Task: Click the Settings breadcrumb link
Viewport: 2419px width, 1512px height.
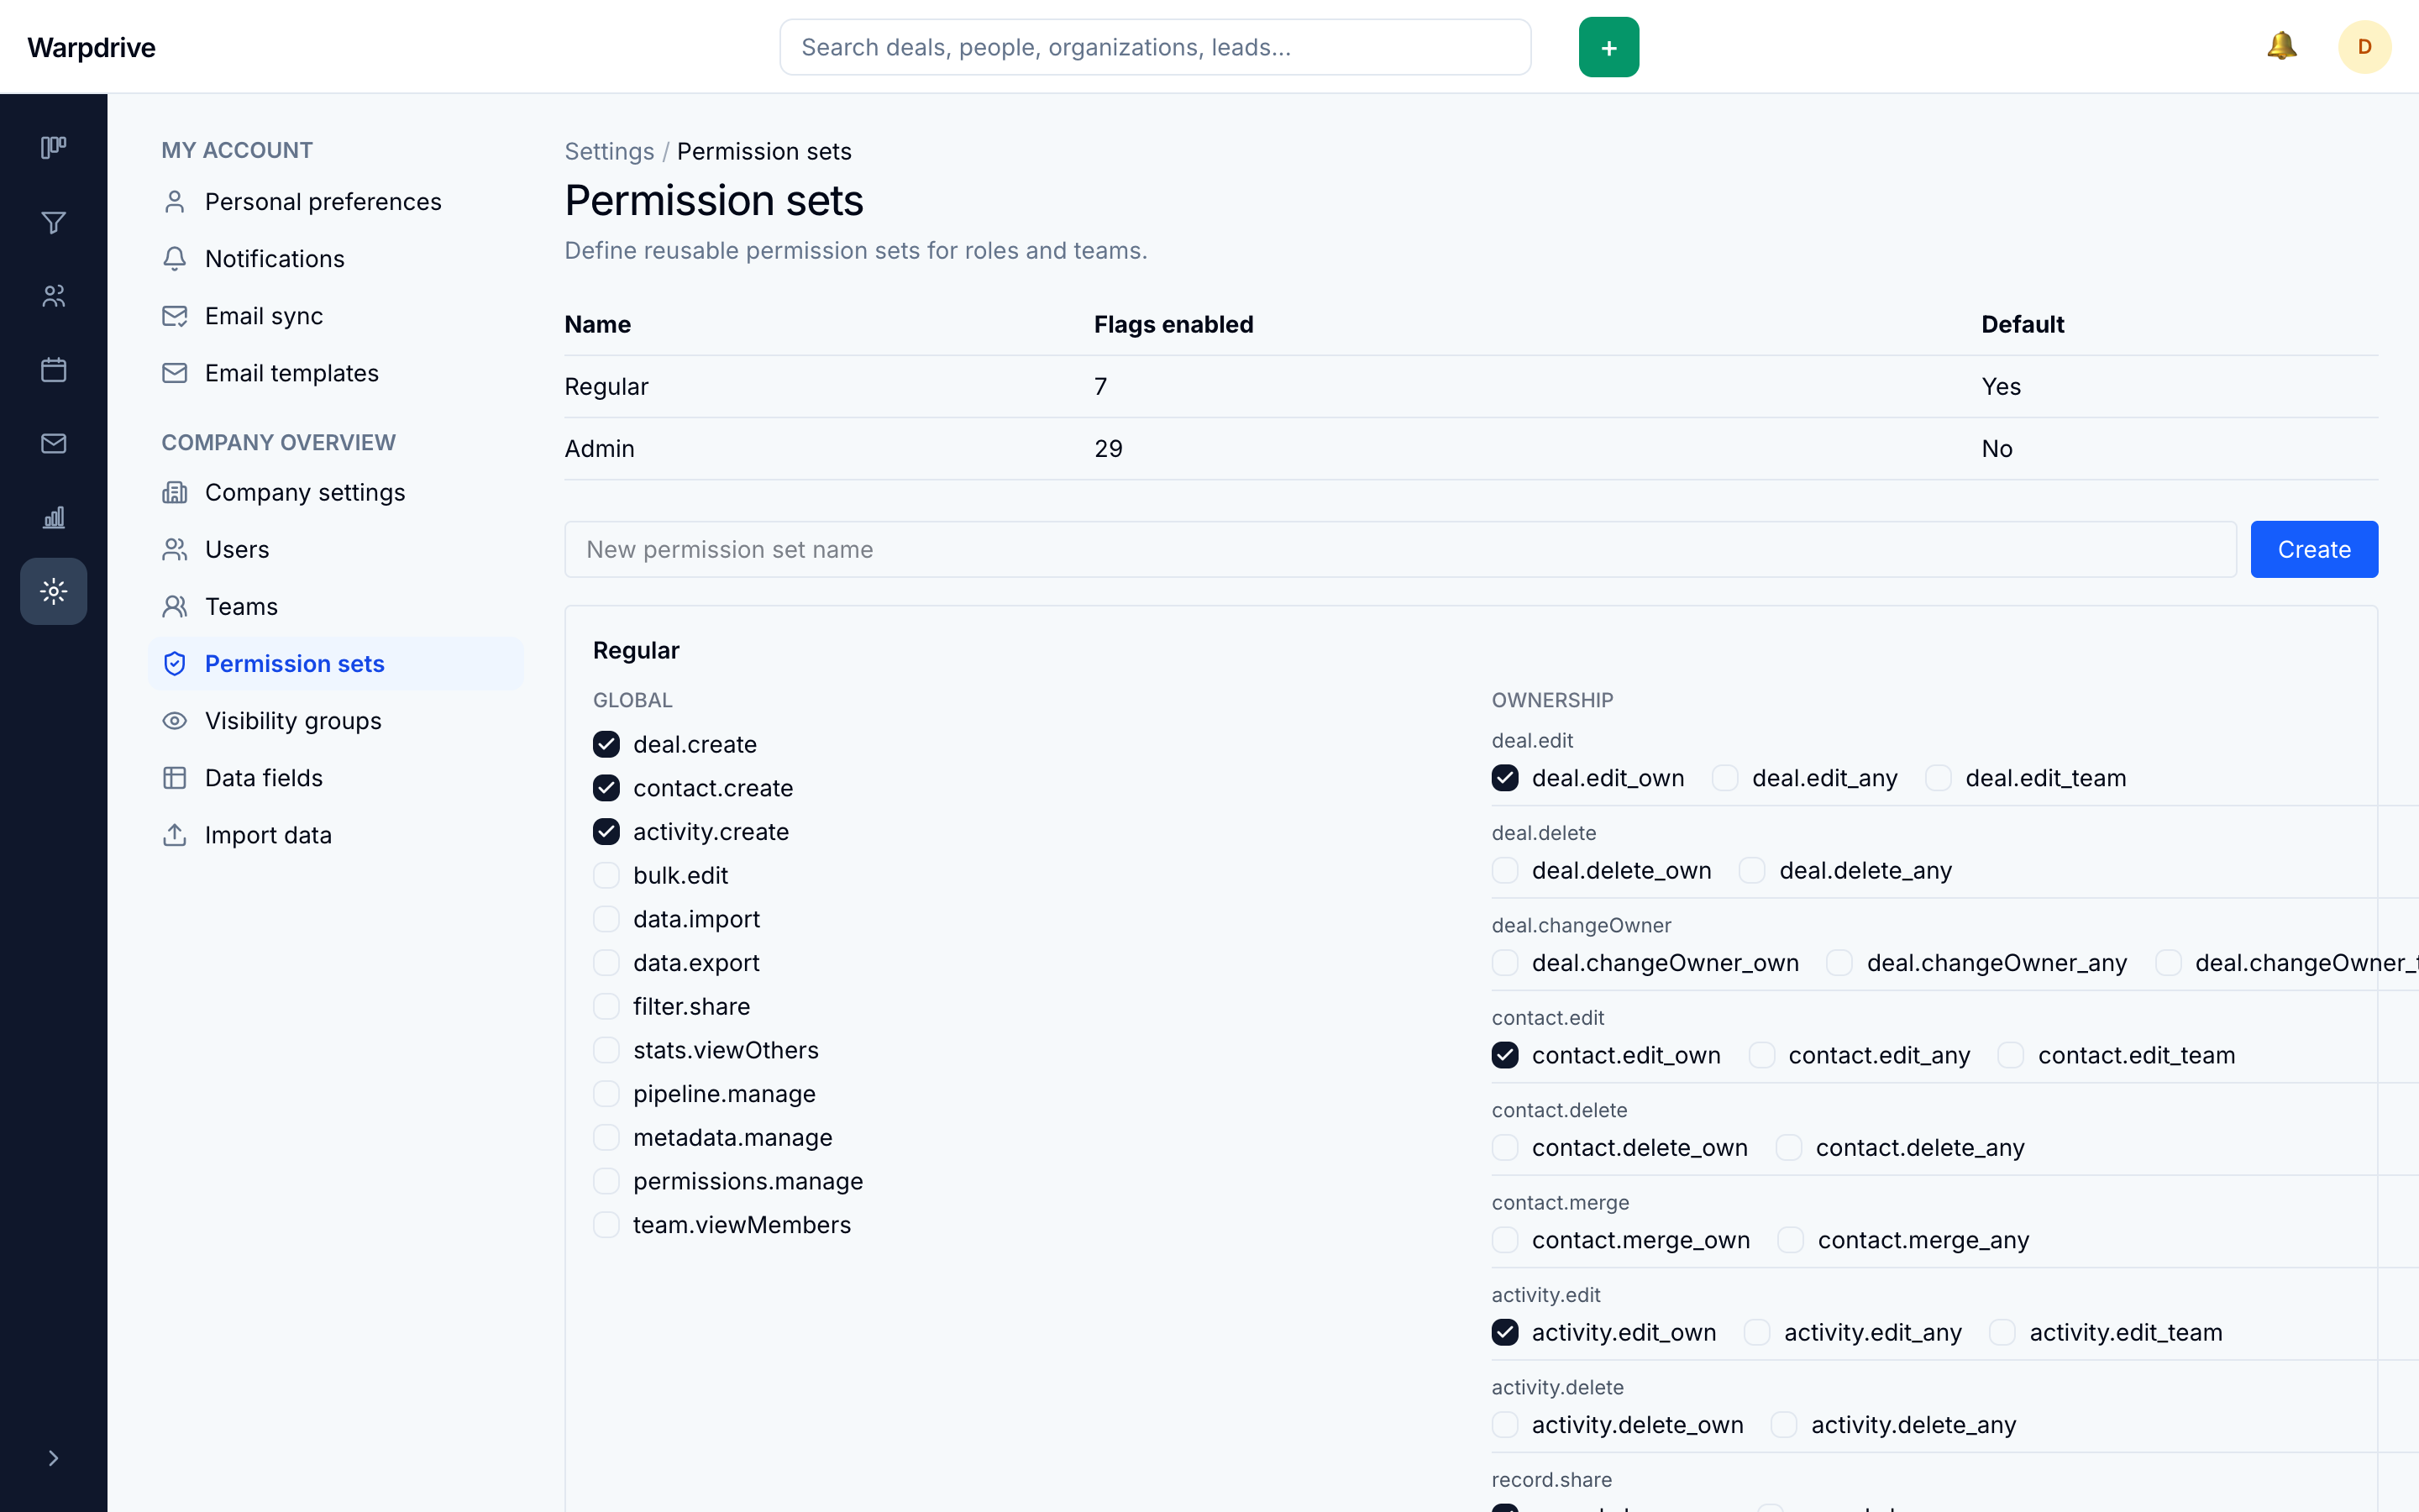Action: pyautogui.click(x=609, y=151)
